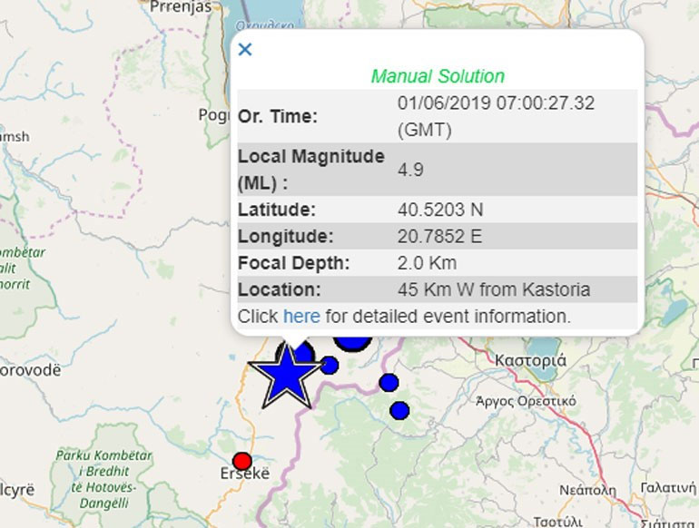Select the longitude value 20.7852 E
Screen dimensions: 699x528
point(439,237)
